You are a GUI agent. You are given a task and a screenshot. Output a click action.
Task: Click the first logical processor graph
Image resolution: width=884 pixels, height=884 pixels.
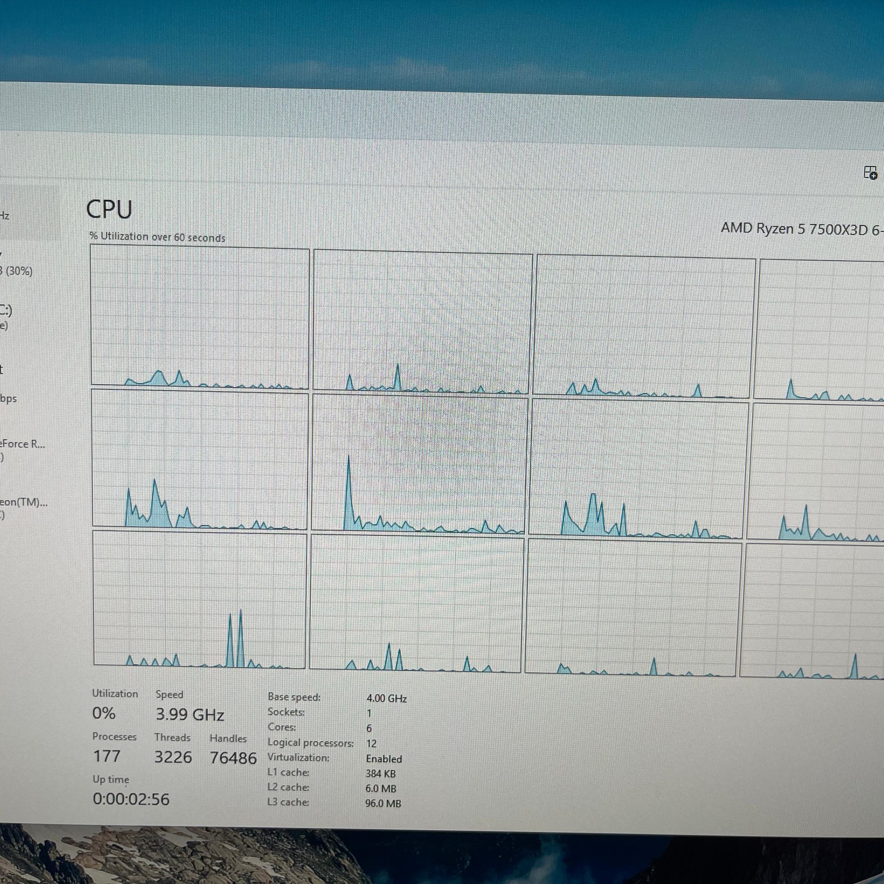[200, 317]
